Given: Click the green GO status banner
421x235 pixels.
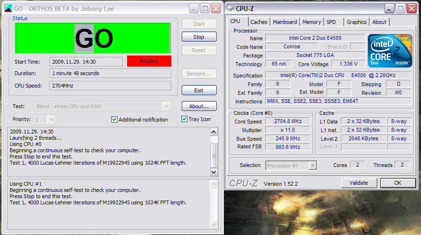Looking at the screenshot, I should tap(93, 38).
